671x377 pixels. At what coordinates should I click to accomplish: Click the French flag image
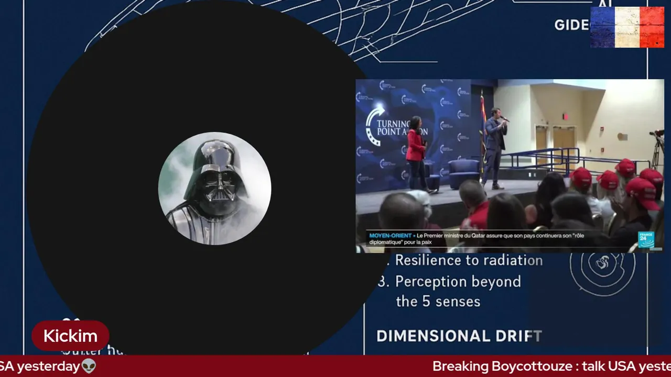point(627,27)
